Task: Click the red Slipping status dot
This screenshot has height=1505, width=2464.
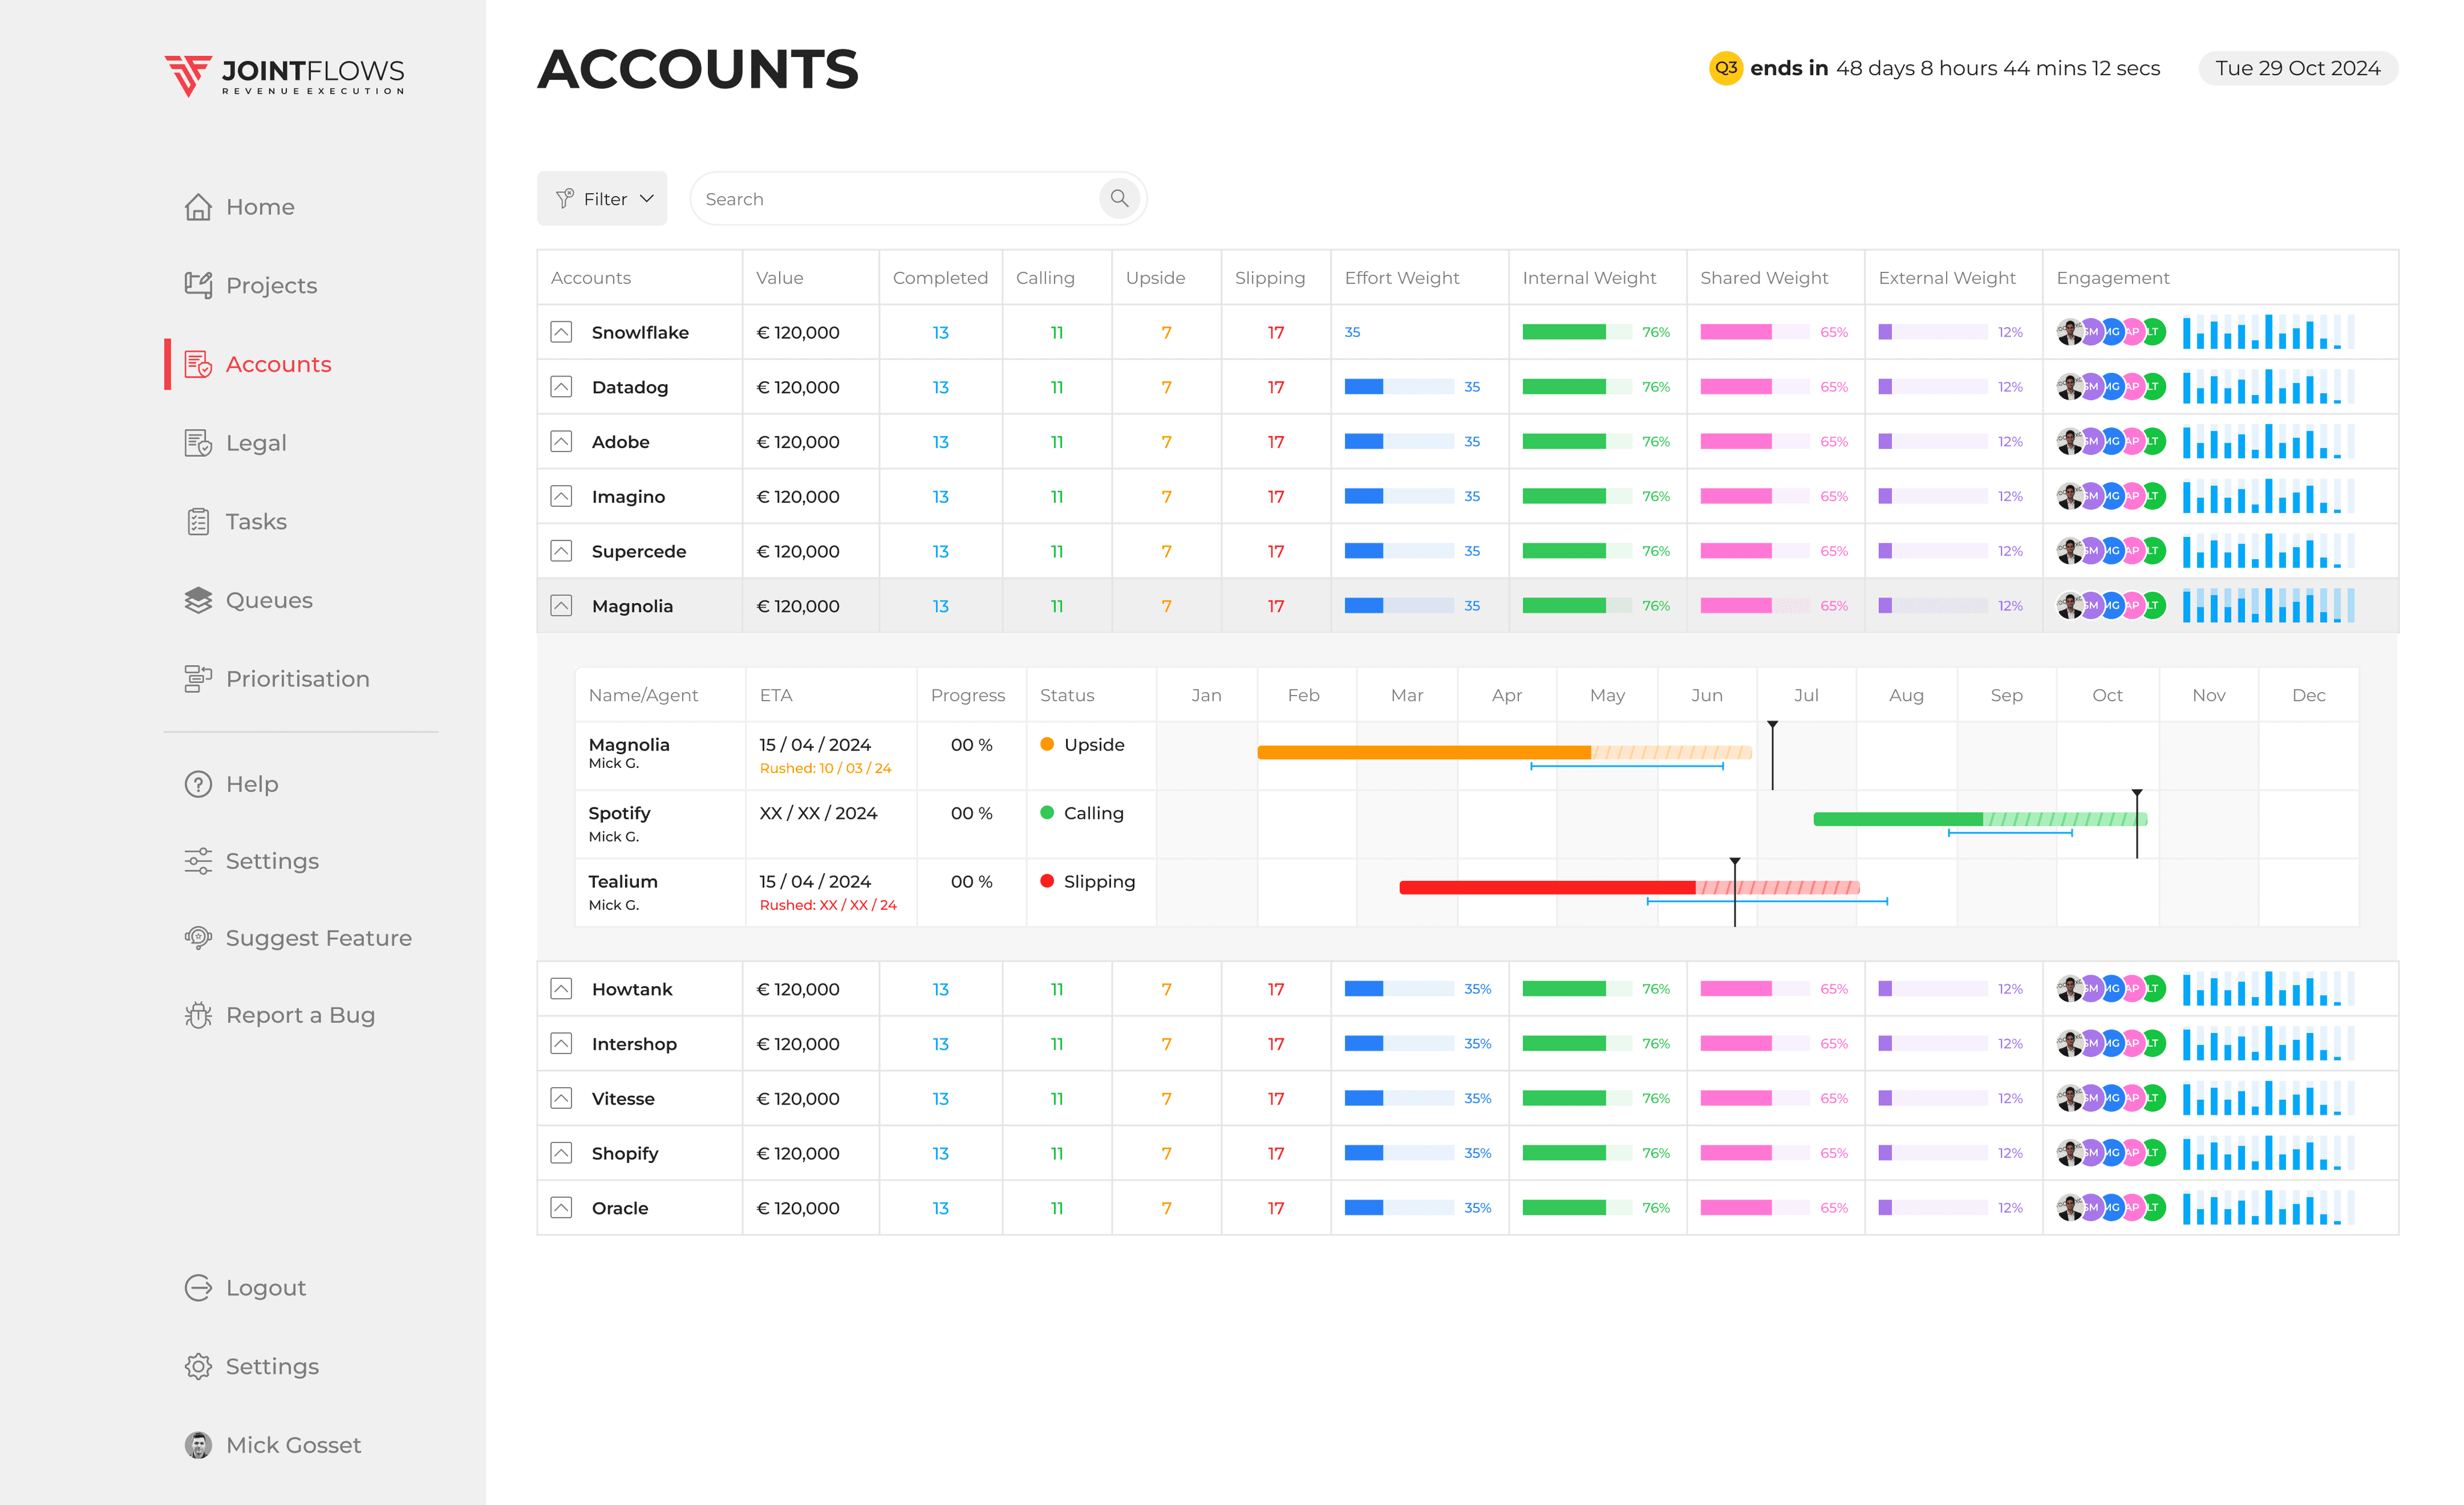Action: click(1047, 880)
